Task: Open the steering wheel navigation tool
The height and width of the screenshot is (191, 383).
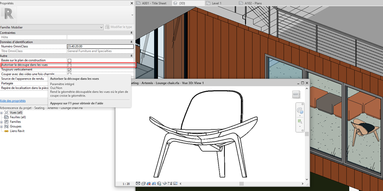Action: [x=300, y=110]
